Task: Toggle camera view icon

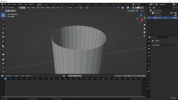Action: point(144,32)
